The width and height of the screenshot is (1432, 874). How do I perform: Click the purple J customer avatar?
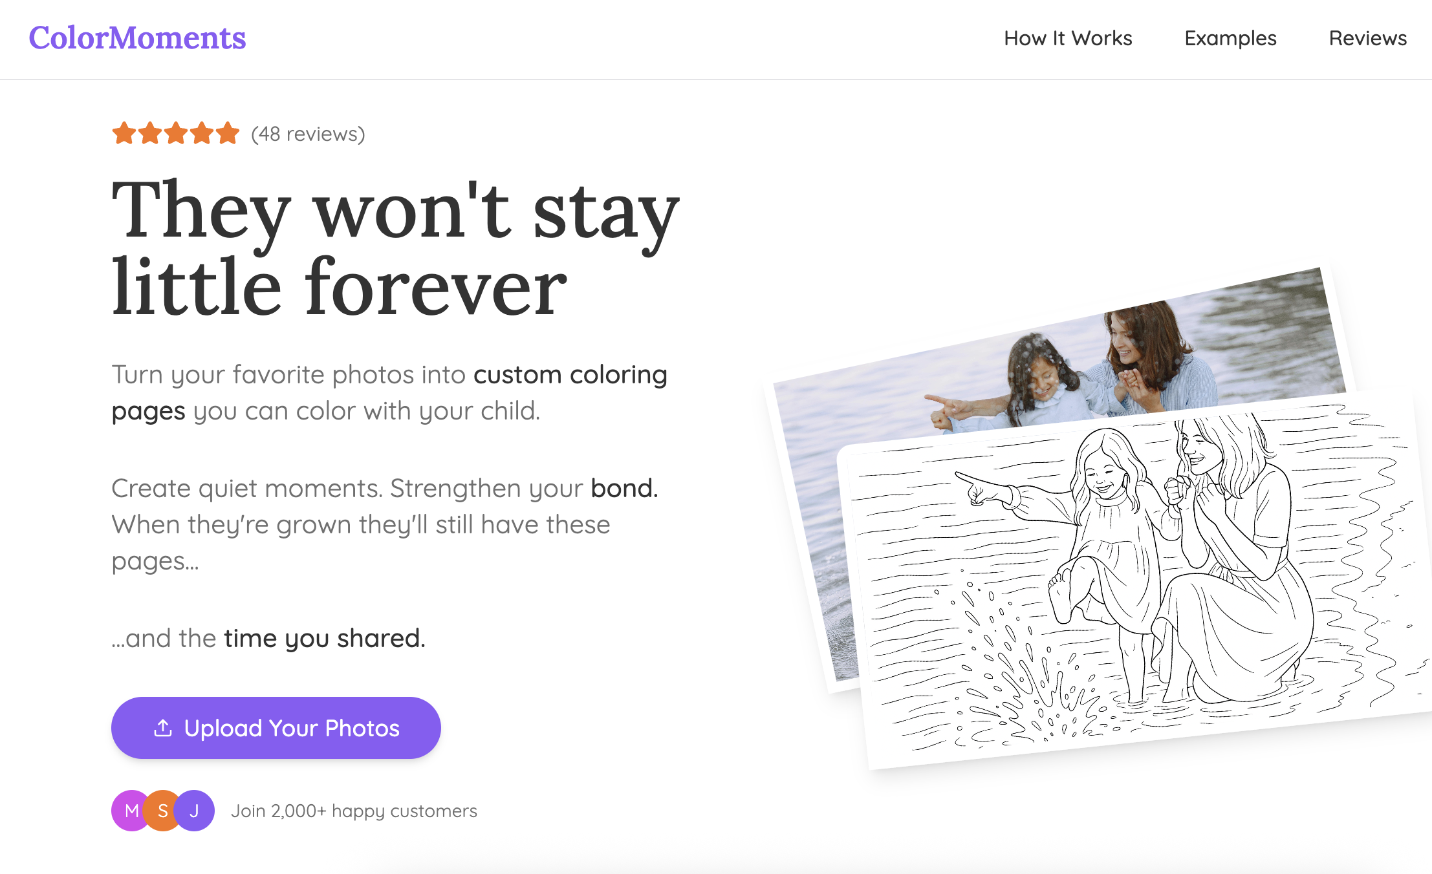[x=195, y=811]
